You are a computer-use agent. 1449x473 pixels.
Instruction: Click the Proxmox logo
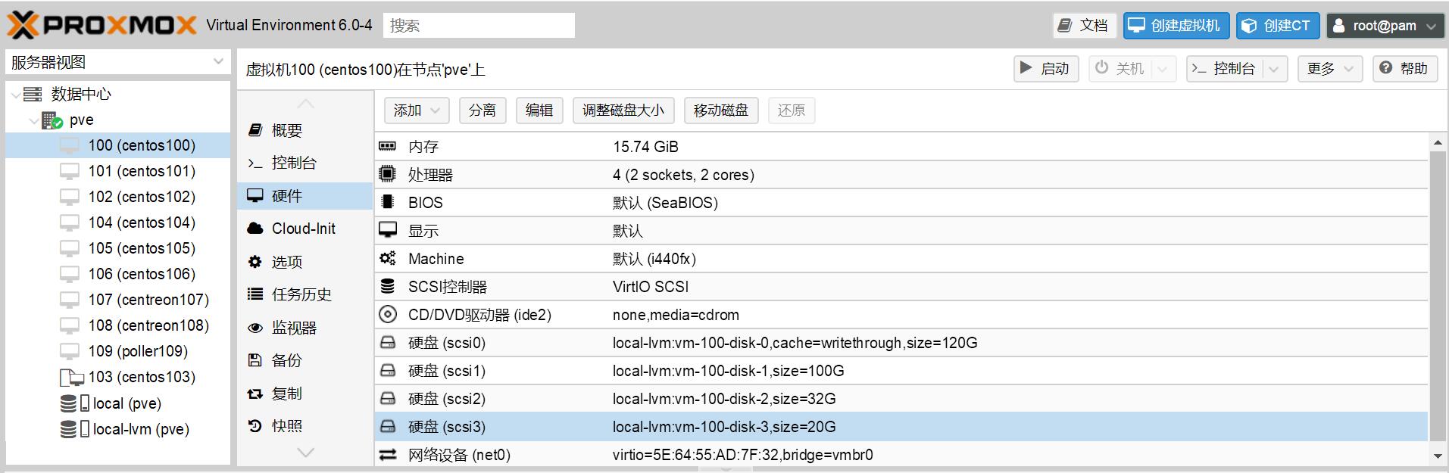(x=101, y=26)
